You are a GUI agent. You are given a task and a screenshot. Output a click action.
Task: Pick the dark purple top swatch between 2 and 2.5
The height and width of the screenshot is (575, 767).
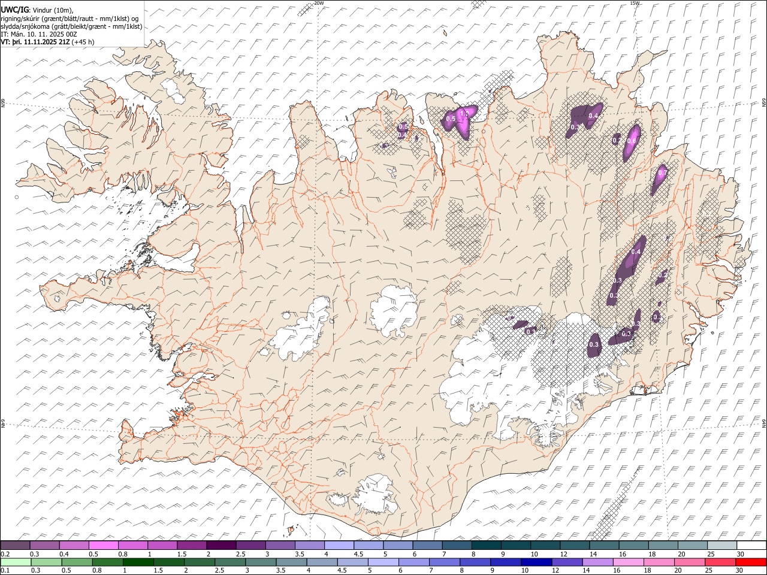tap(221, 546)
